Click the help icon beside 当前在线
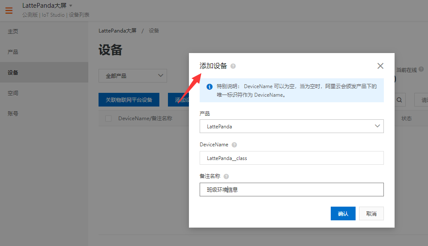 coord(421,69)
